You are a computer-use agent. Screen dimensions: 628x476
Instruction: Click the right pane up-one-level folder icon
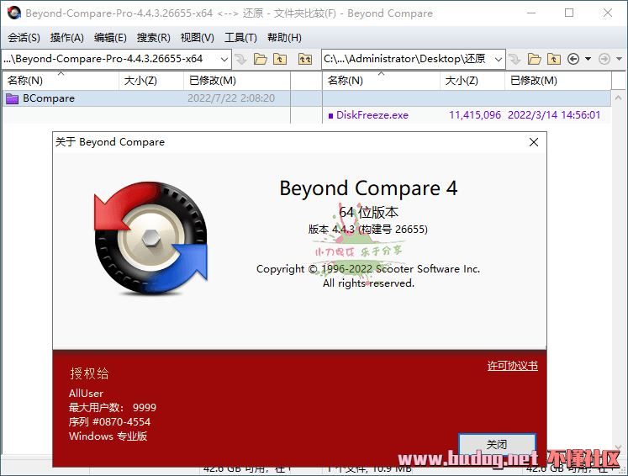click(554, 60)
